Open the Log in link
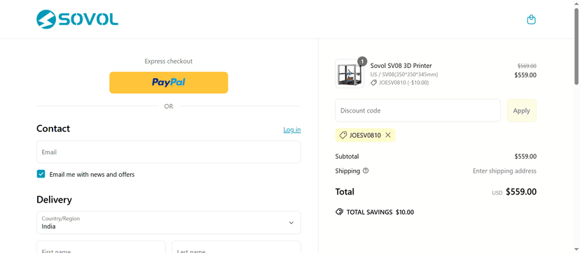Viewport: 580px width, 253px height. pos(292,129)
